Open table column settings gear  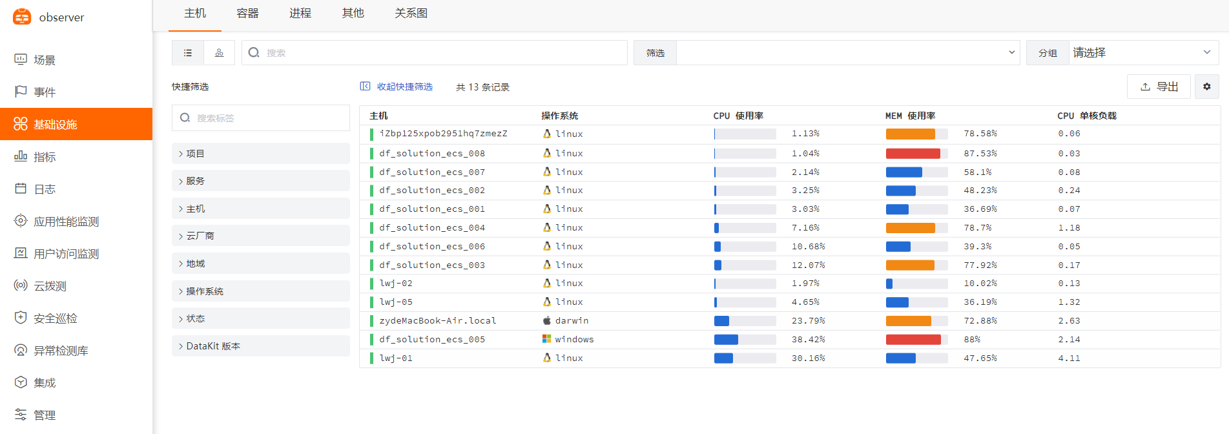[x=1206, y=87]
